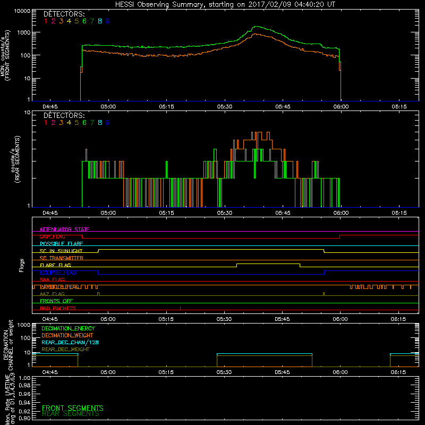
Task: Click the 10000 y-axis tick in front segments panel
Action: [22, 11]
